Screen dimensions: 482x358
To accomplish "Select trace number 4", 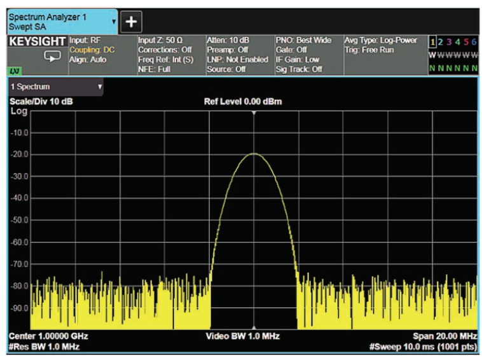I will point(458,41).
